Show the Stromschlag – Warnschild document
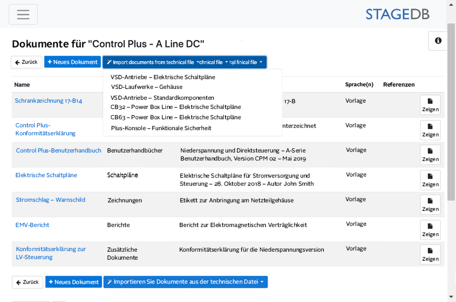The width and height of the screenshot is (456, 302). [430, 205]
